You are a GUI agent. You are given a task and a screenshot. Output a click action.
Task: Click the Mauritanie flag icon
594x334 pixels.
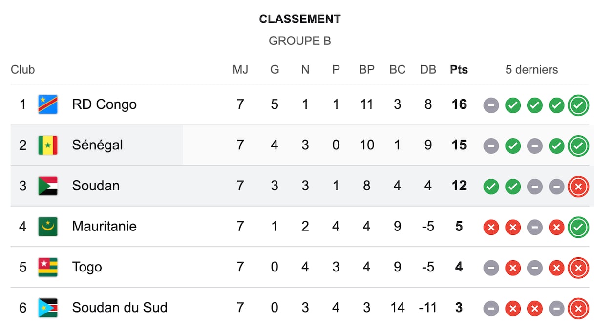coord(48,227)
